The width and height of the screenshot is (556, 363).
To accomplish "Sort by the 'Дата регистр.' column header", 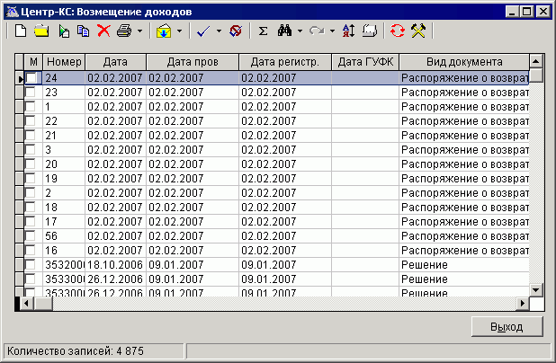I will (284, 61).
